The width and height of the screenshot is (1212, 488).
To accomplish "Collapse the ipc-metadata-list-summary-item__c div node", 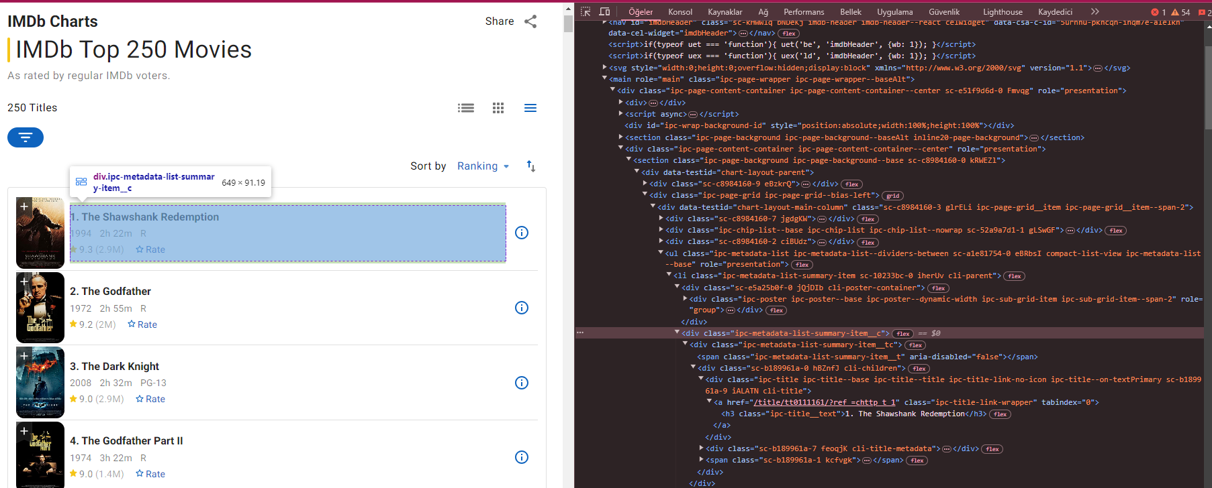I will [677, 332].
